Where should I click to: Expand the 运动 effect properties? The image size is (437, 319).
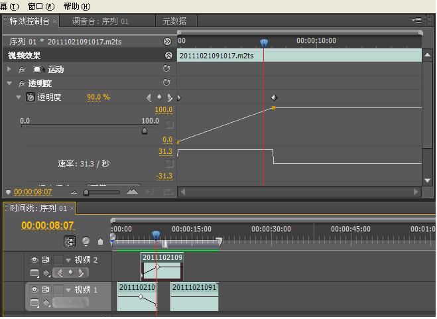point(9,69)
